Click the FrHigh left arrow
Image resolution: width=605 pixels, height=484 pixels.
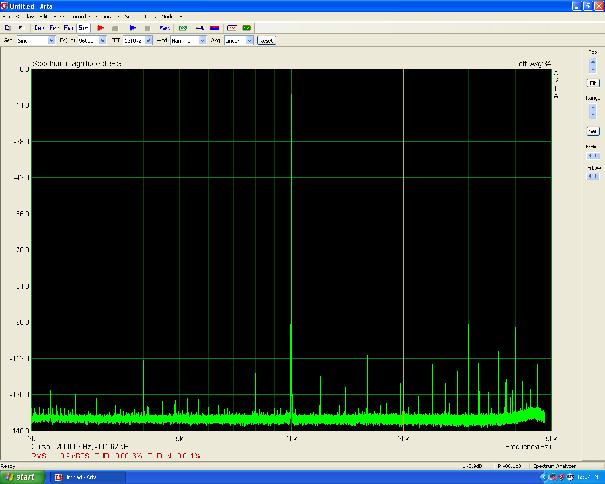coord(589,156)
